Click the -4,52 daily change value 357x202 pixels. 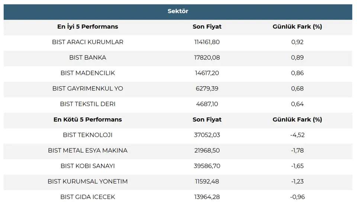coord(297,135)
